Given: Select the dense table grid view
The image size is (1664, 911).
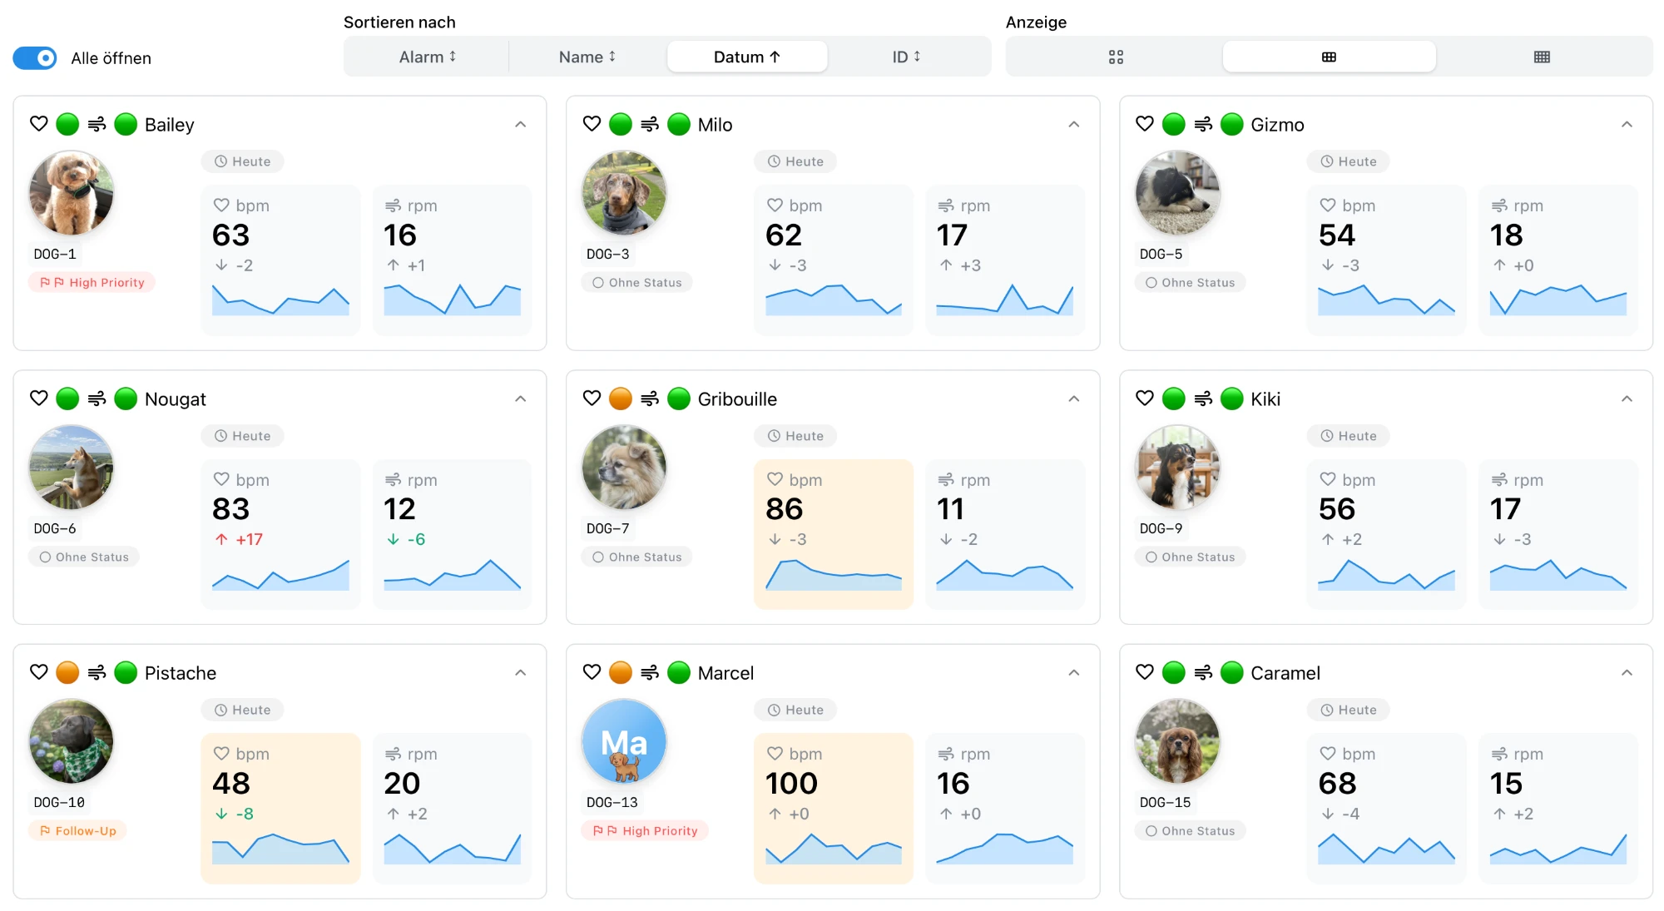Looking at the screenshot, I should pos(1542,57).
